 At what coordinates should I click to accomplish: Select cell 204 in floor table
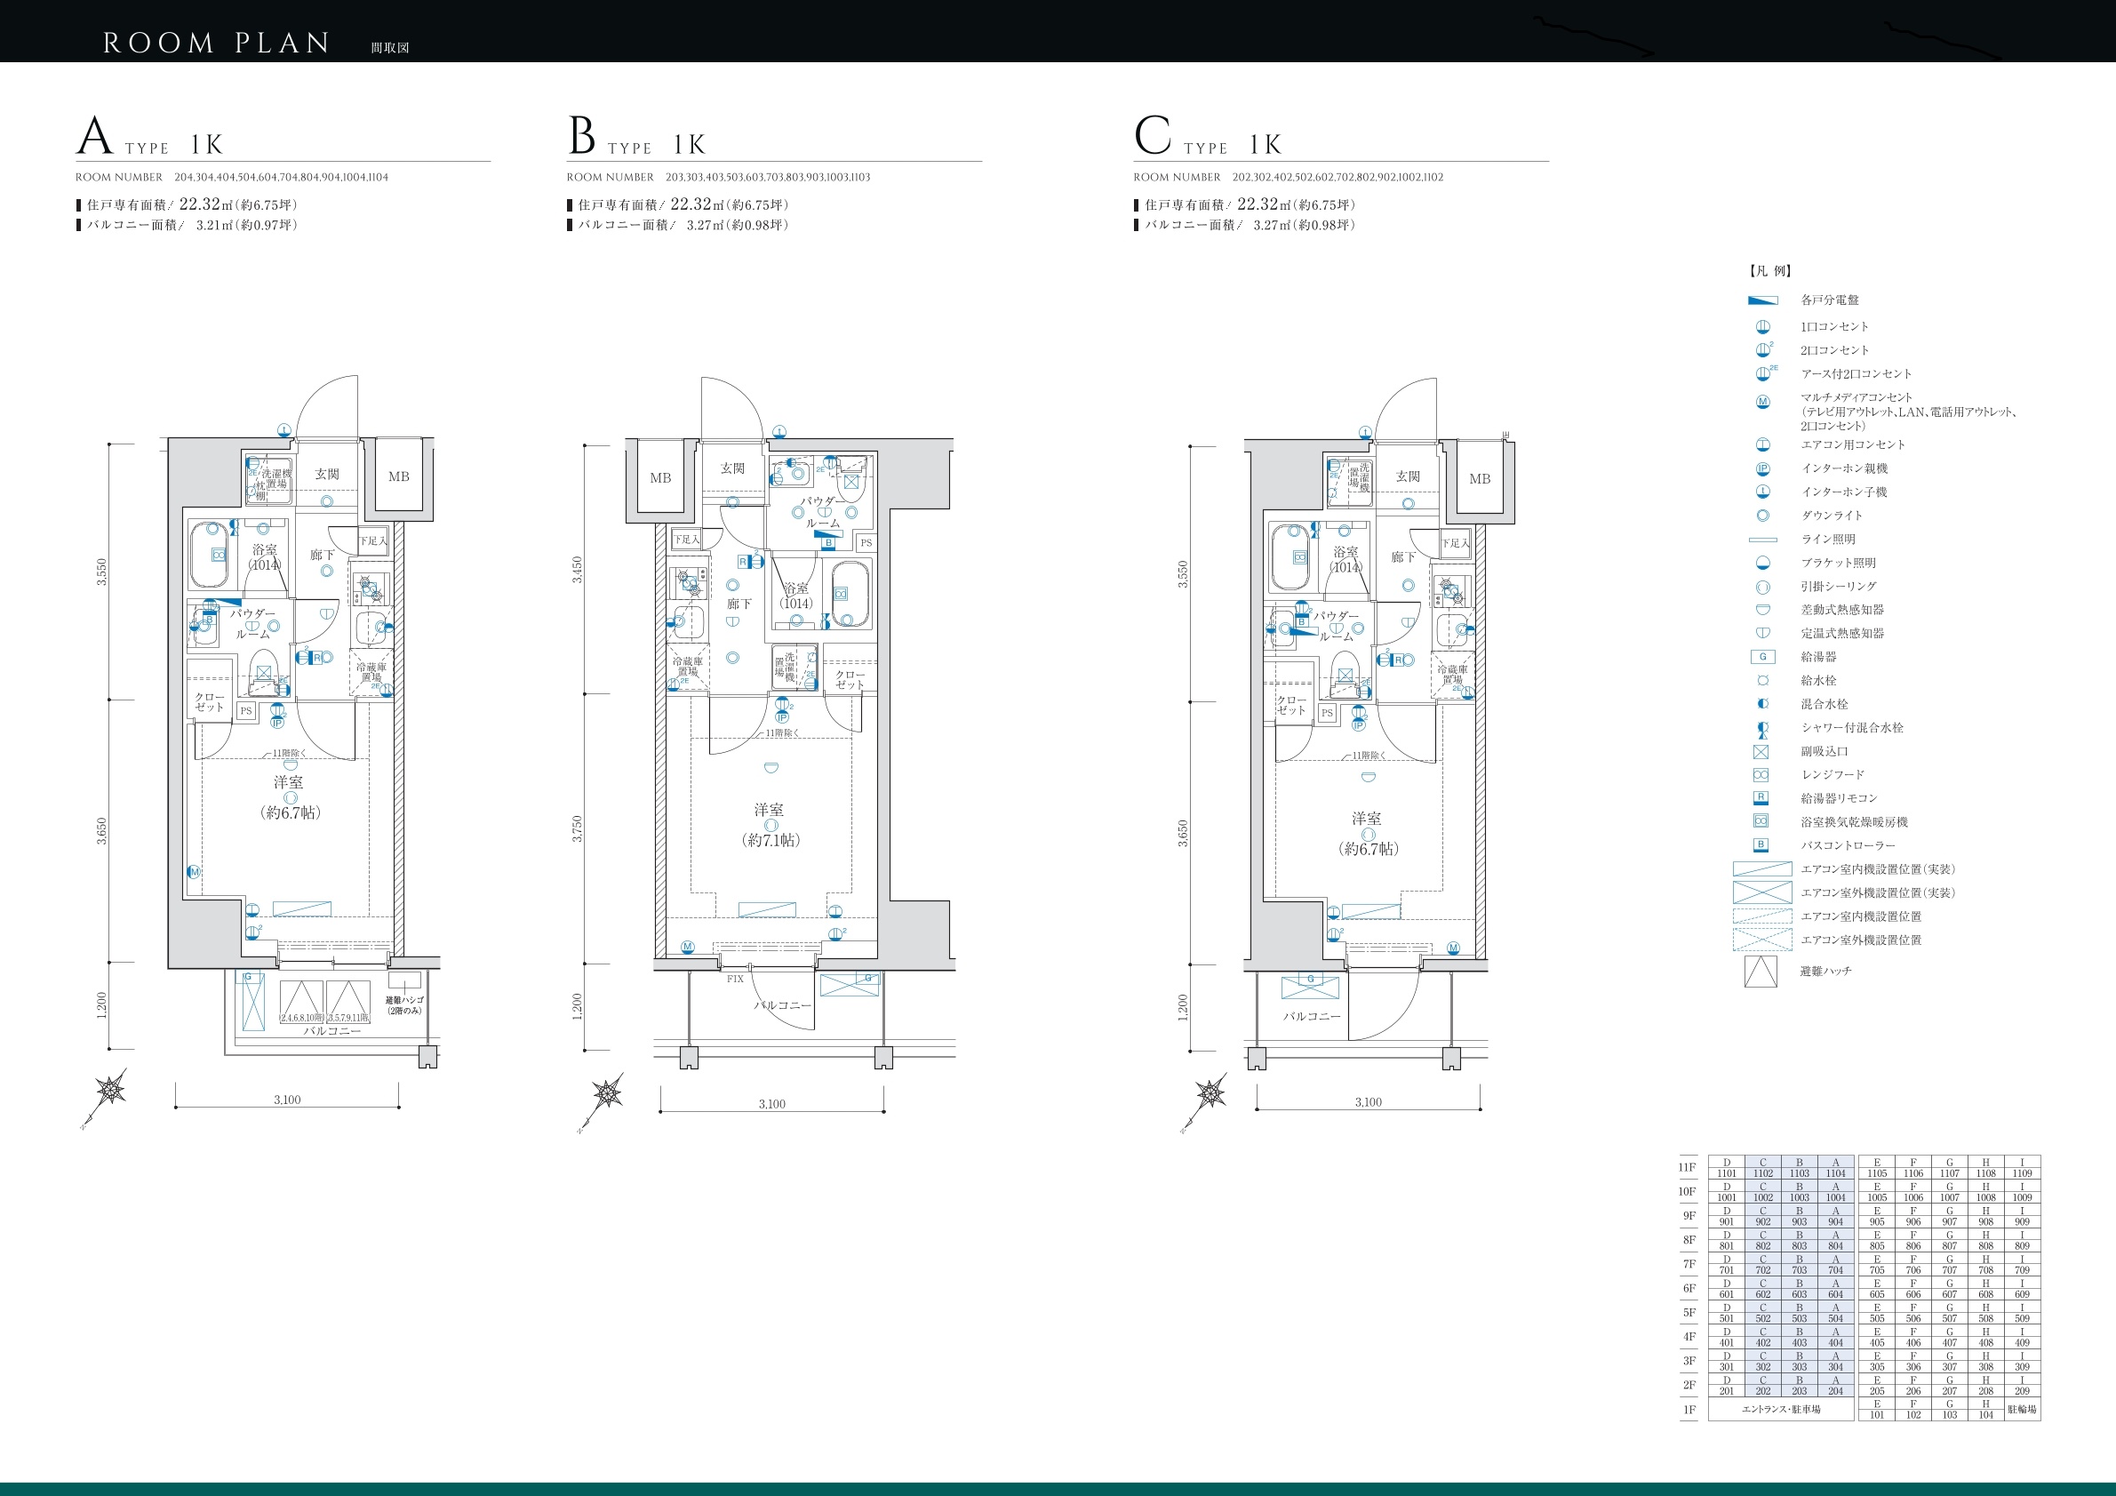[1836, 1391]
